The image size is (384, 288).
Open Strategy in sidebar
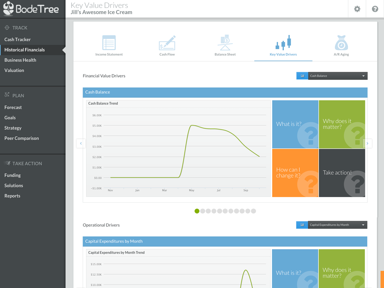(x=13, y=128)
